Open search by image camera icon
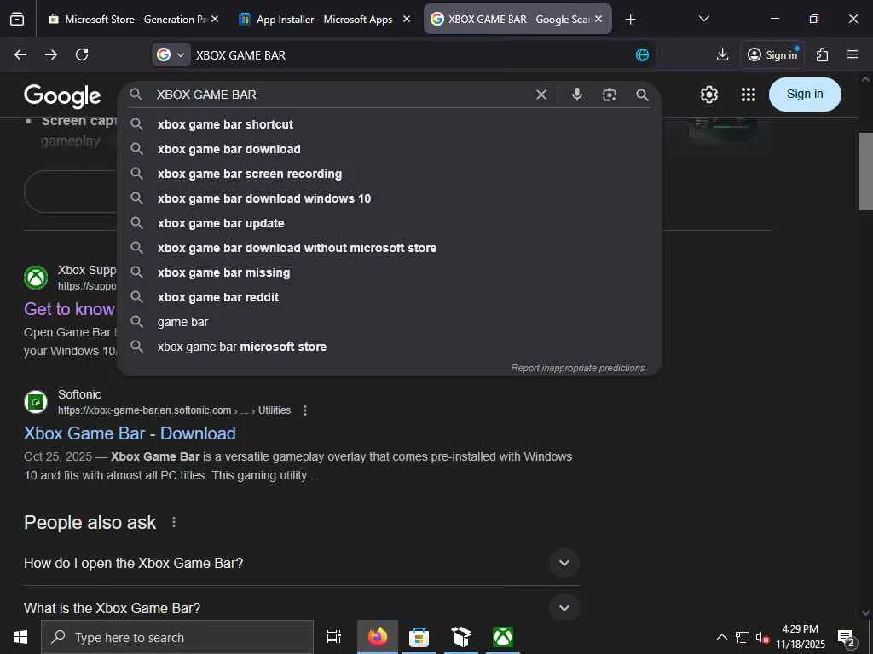This screenshot has width=873, height=654. click(x=610, y=95)
